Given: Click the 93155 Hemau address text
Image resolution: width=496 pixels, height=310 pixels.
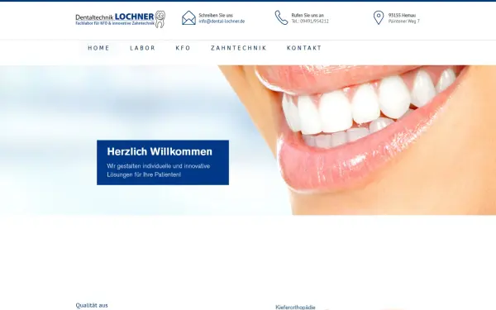Looking at the screenshot, I should pyautogui.click(x=402, y=15).
